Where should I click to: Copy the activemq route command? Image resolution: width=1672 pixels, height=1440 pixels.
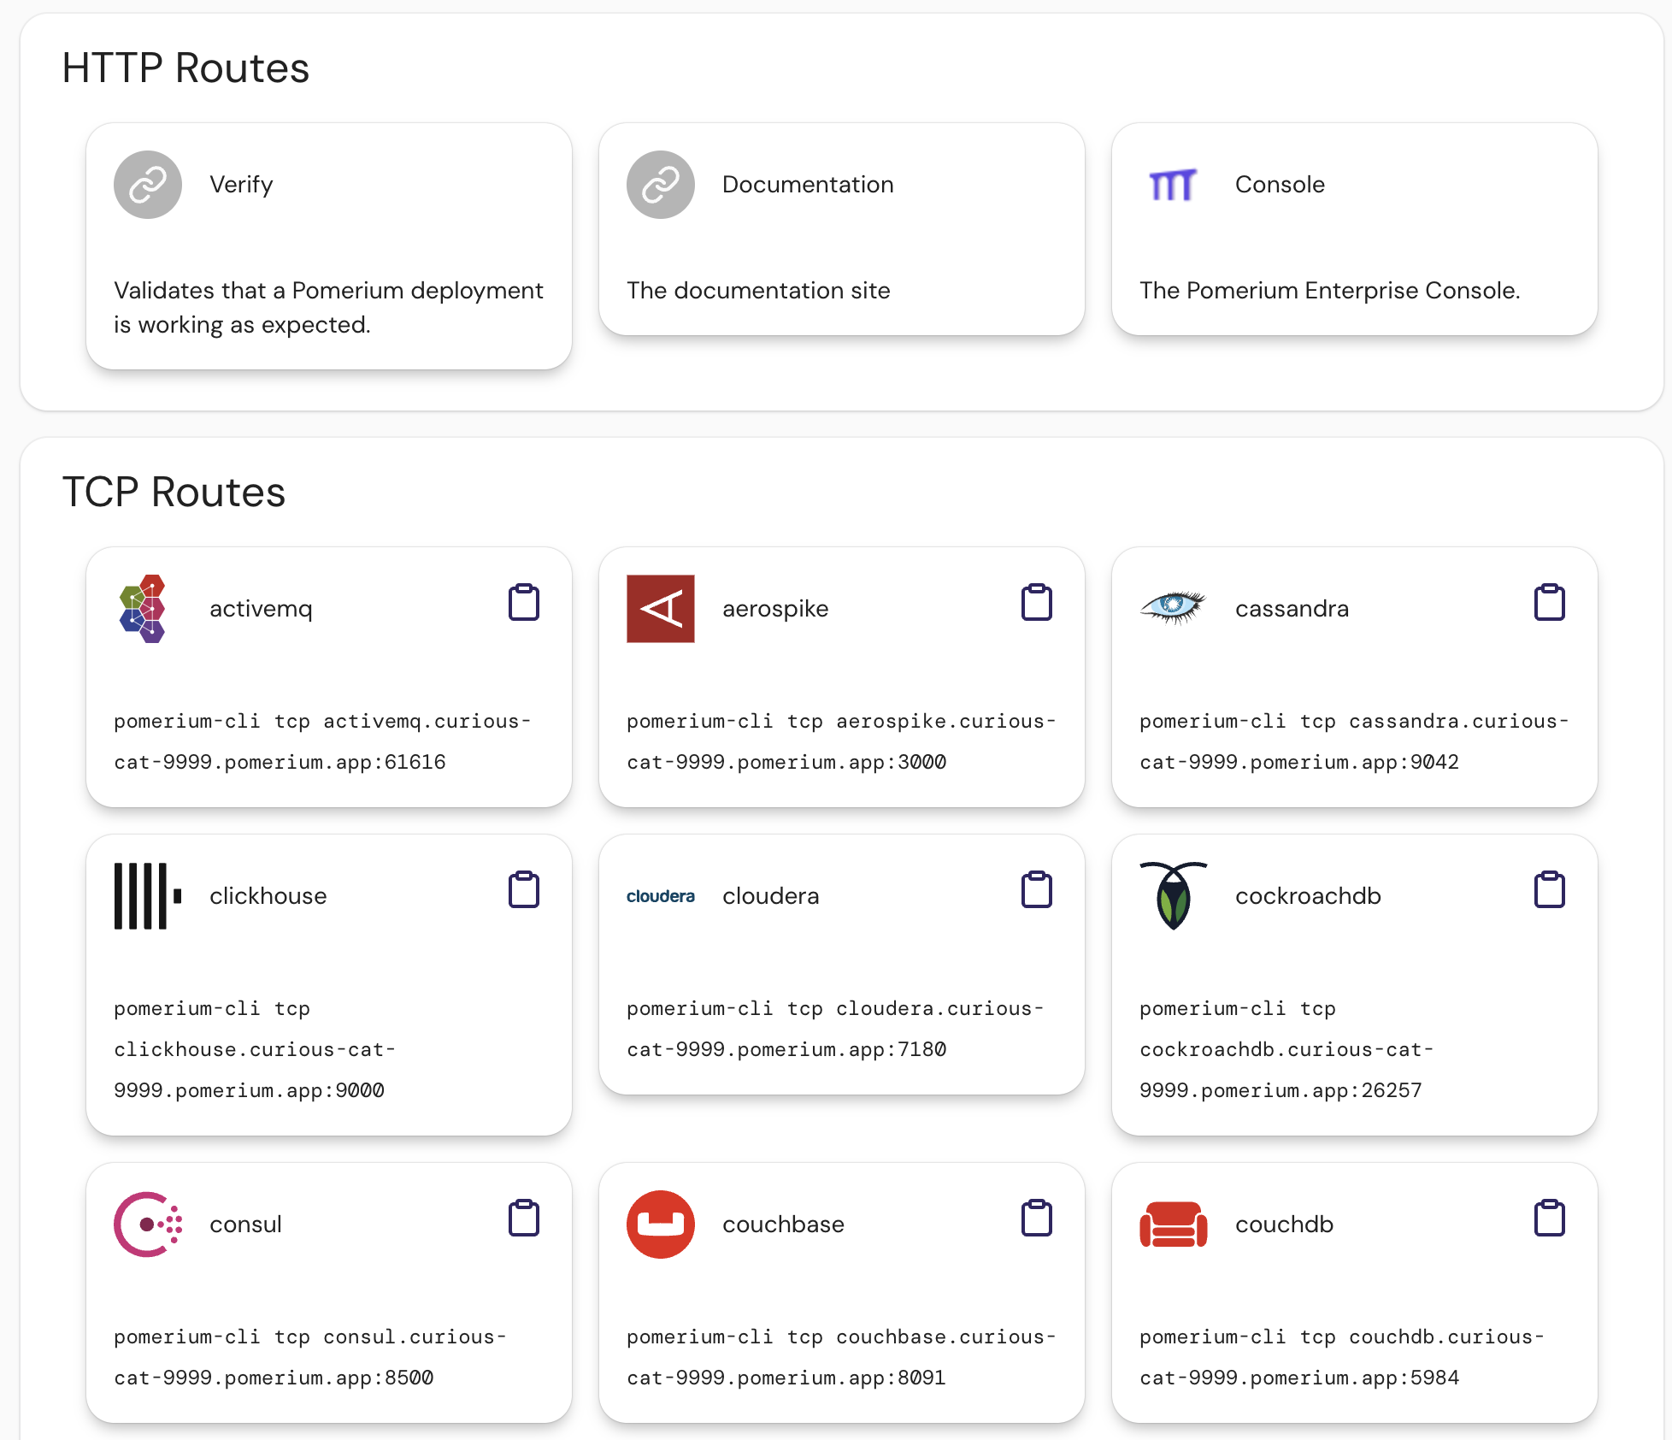click(524, 601)
